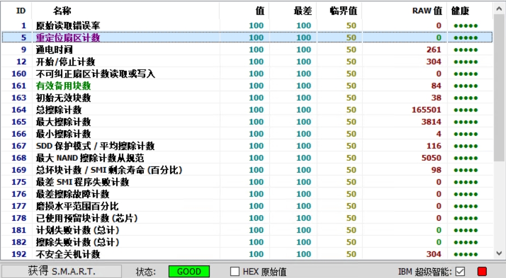Screen dimensions: 506x278
Task: Select the 通电时间 attribute row
Action: click(54, 50)
